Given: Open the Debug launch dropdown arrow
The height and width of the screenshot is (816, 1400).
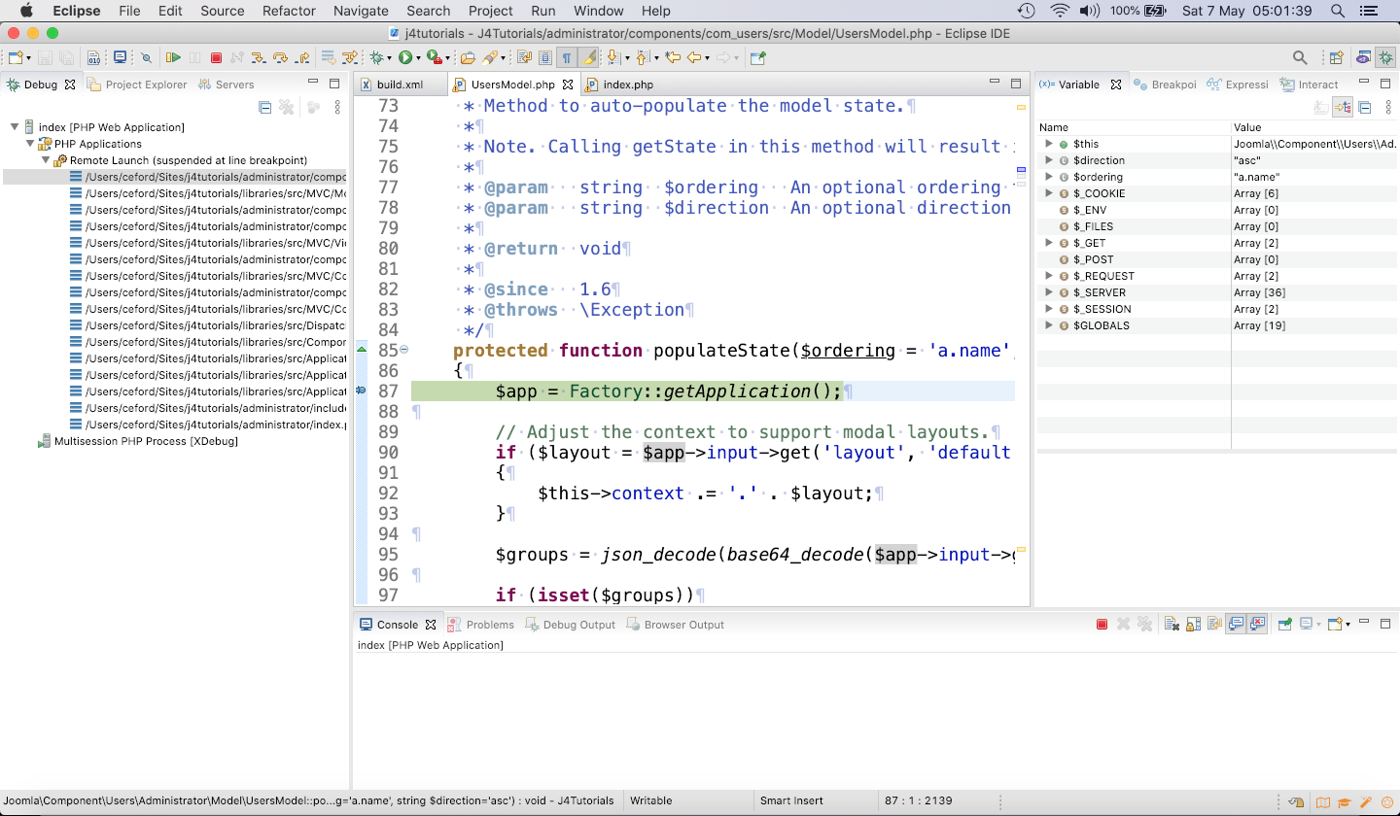Looking at the screenshot, I should tap(389, 59).
